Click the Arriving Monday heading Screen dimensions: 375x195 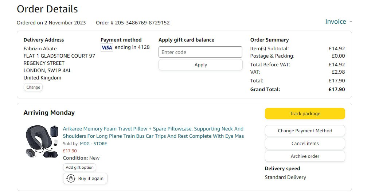pyautogui.click(x=49, y=113)
